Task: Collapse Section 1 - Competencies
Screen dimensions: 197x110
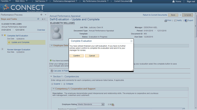Action: pos(51,76)
